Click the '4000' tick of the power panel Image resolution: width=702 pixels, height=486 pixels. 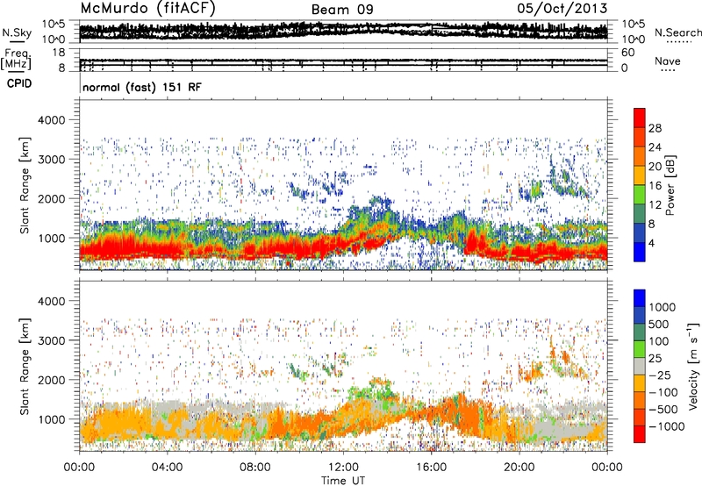(x=52, y=120)
